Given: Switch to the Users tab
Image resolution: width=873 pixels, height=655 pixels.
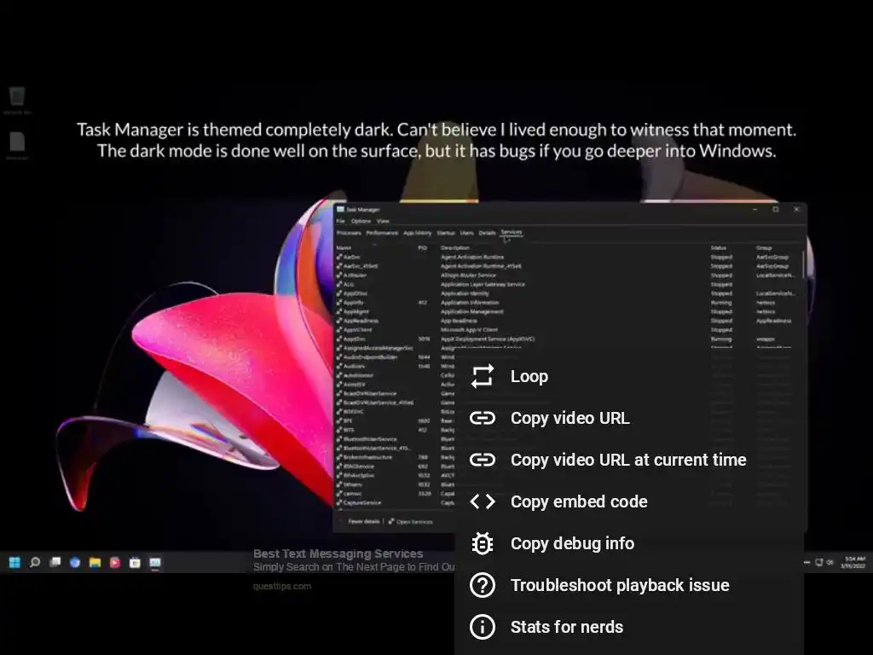Looking at the screenshot, I should tap(466, 233).
